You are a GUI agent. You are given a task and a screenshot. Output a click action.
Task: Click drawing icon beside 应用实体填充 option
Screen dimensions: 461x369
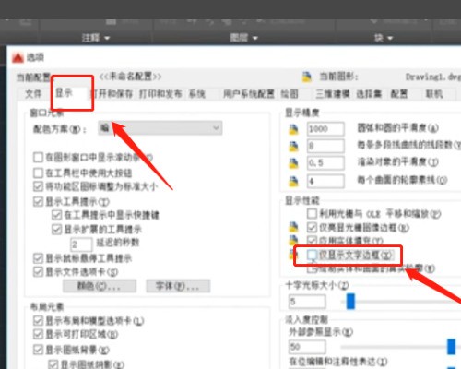293,240
